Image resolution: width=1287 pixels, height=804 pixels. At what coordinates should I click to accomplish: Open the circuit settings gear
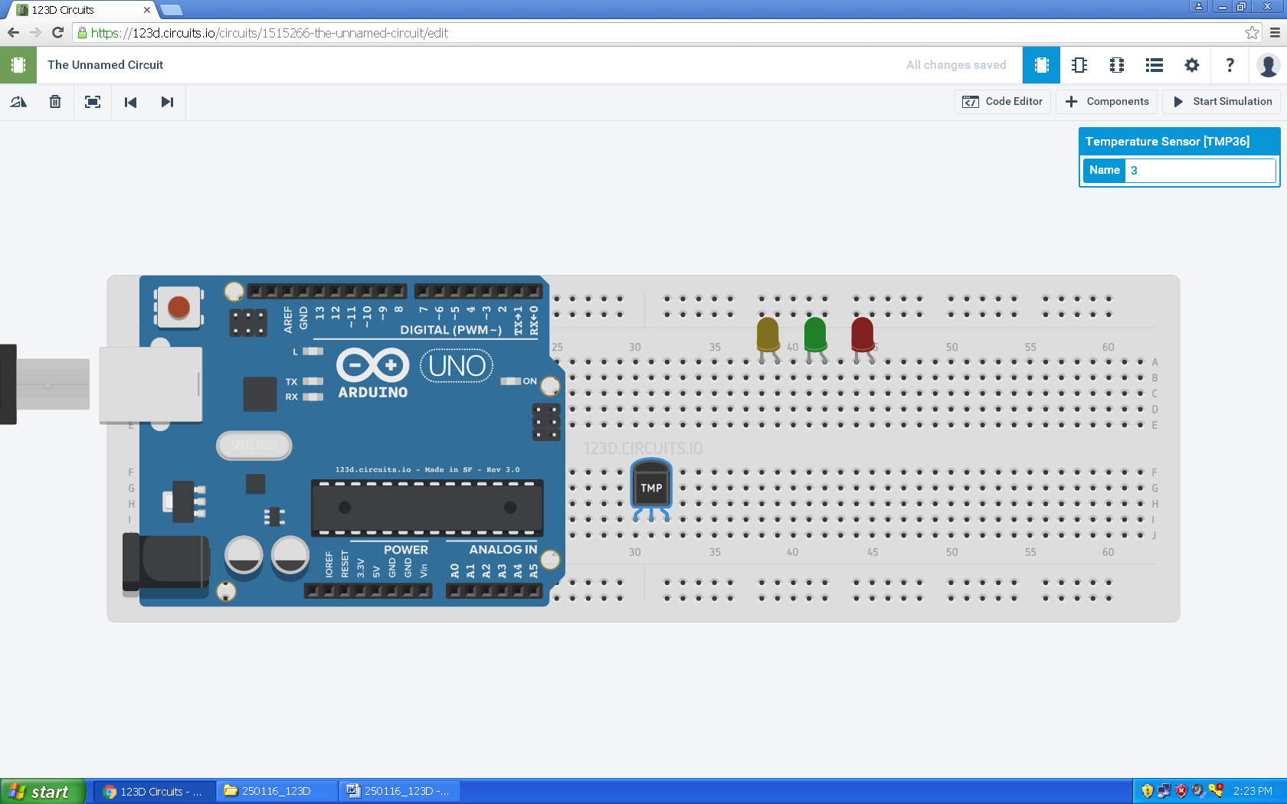tap(1191, 65)
